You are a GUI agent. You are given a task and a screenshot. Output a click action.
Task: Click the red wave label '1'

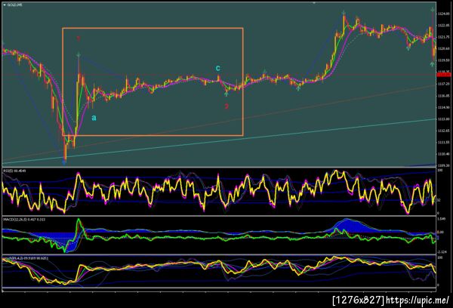coord(79,38)
